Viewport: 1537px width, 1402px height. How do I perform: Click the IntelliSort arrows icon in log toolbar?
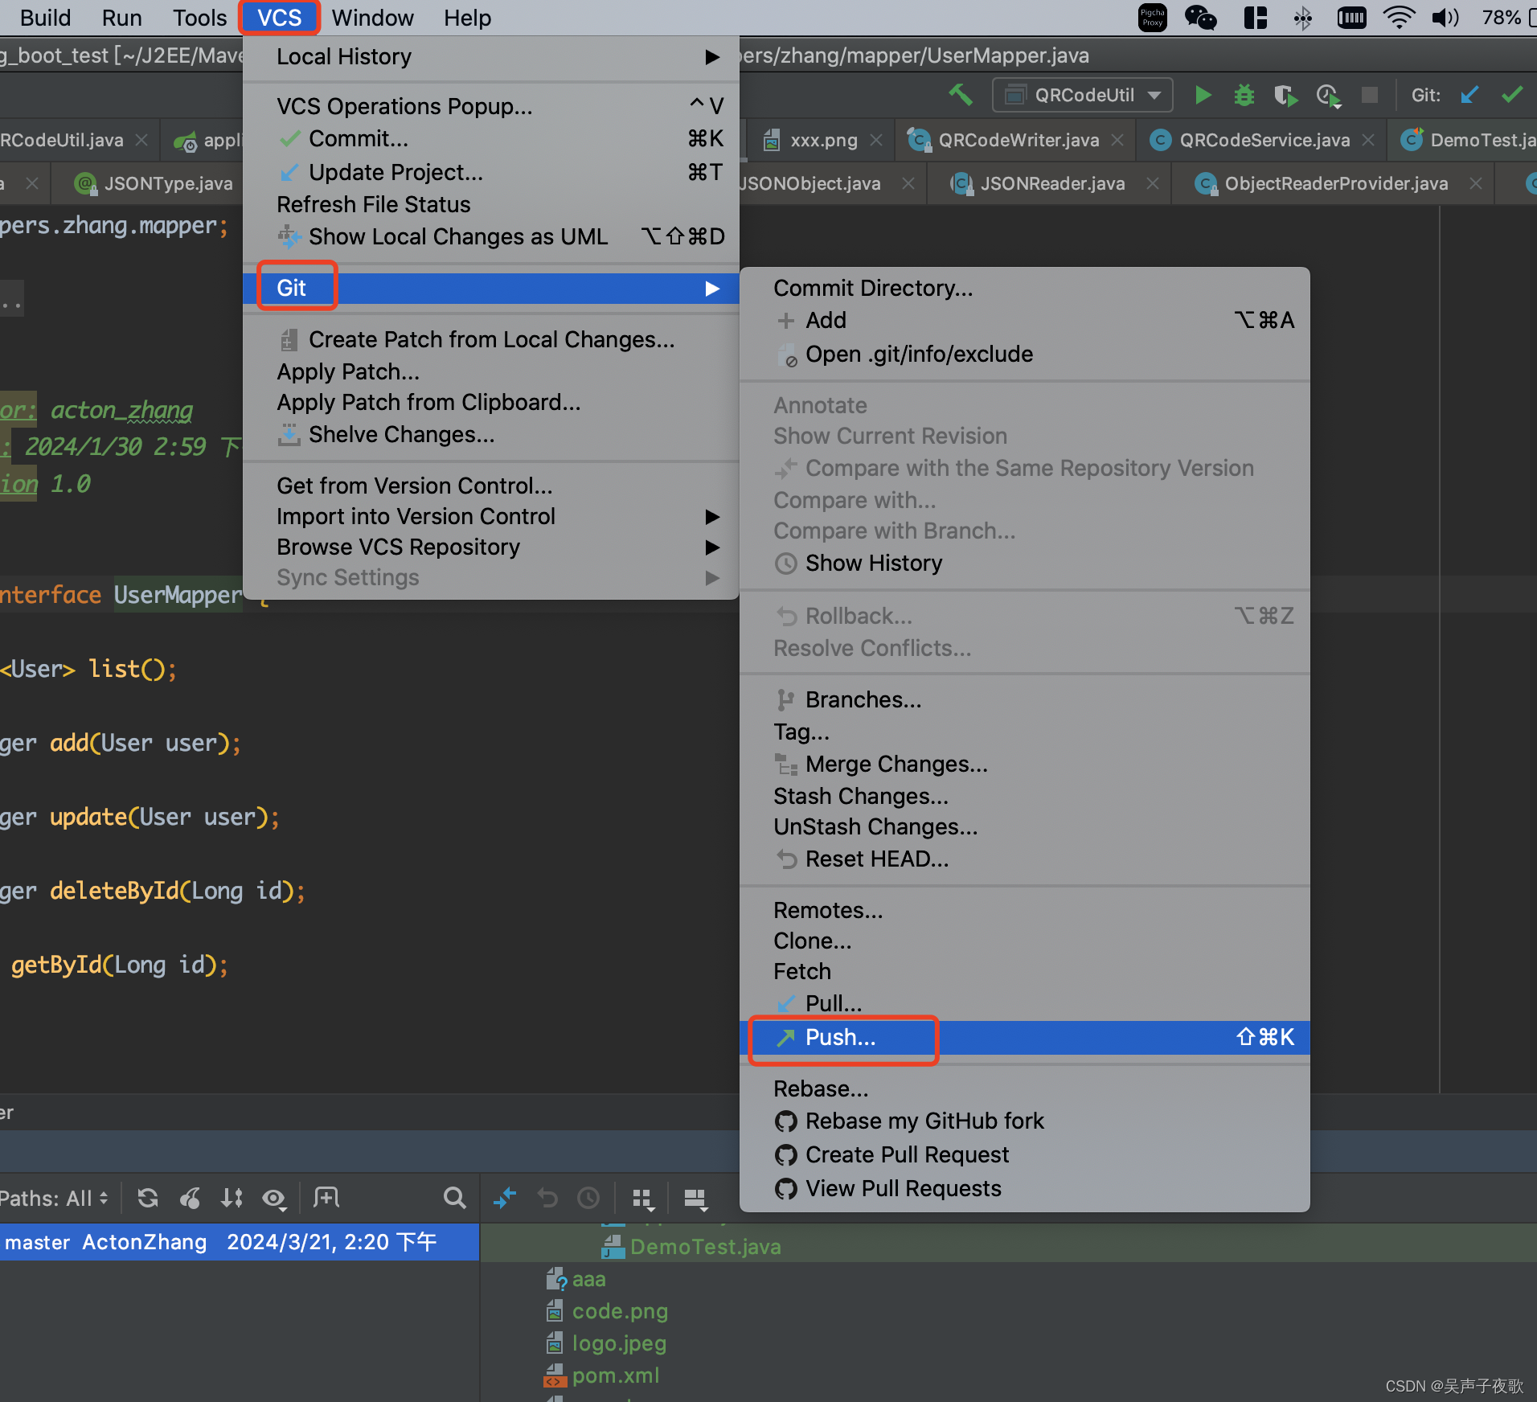[x=232, y=1198]
